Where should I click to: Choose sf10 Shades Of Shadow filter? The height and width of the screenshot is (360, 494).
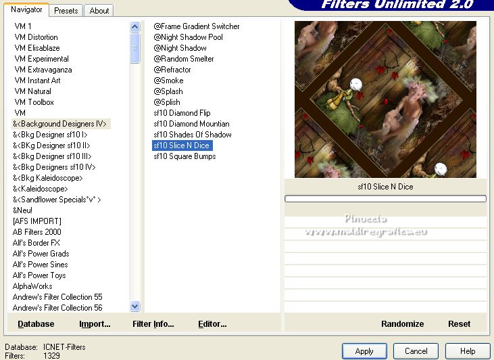pos(193,135)
